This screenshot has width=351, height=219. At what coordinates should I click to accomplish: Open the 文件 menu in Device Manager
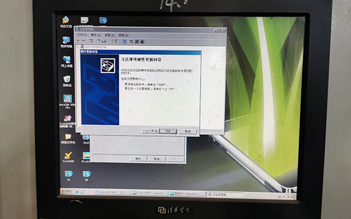[82, 35]
